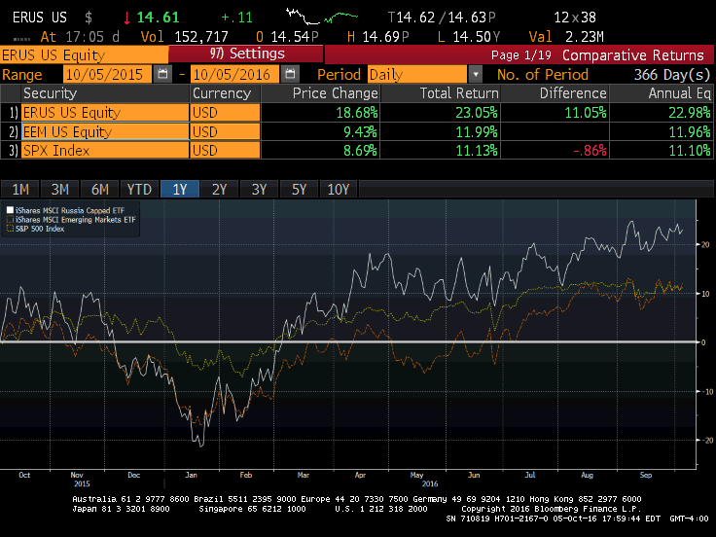Click the iShares MSCI Russia Capped ETF label
This screenshot has height=537, width=716.
(70, 210)
